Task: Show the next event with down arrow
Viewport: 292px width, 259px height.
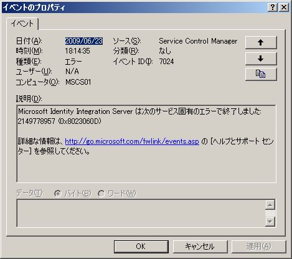Action: coord(261,59)
